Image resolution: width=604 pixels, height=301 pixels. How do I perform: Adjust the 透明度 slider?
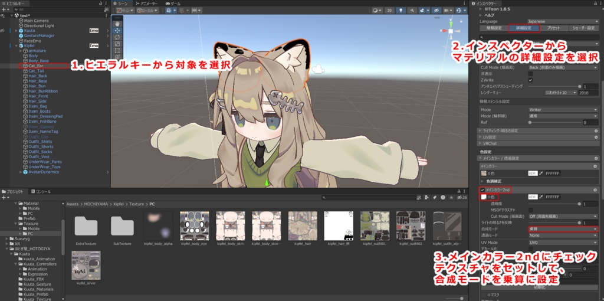click(x=554, y=204)
